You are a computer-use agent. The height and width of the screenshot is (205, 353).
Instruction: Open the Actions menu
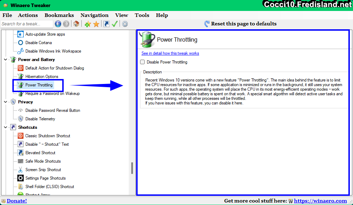28,15
